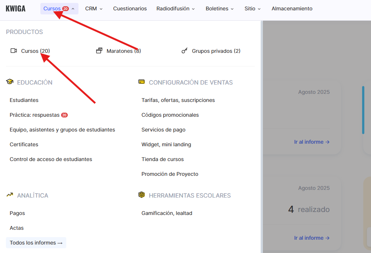This screenshot has width=371, height=253.
Task: Click the credit card Configuración de ventas icon
Action: point(141,82)
